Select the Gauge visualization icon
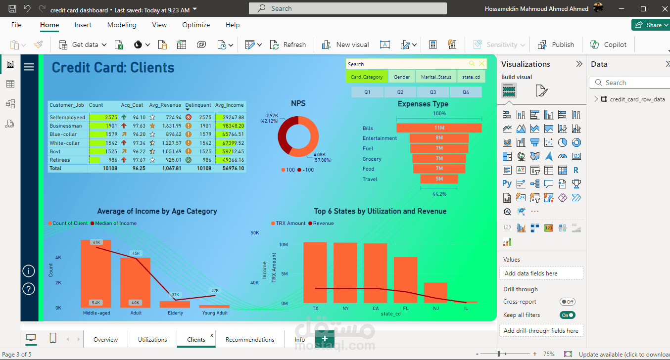The image size is (670, 360). coord(563,156)
